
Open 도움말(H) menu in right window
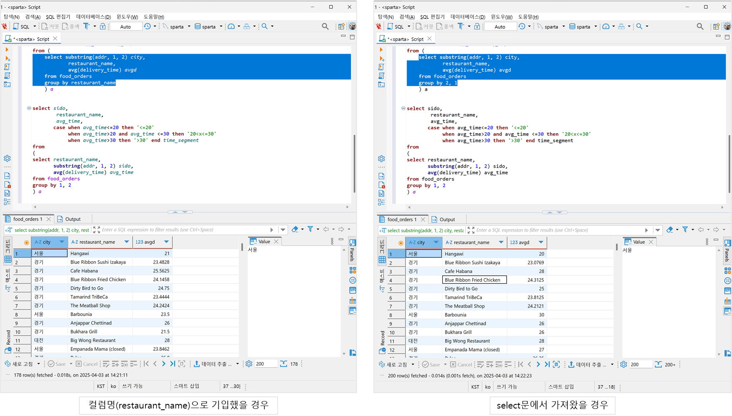coord(528,17)
